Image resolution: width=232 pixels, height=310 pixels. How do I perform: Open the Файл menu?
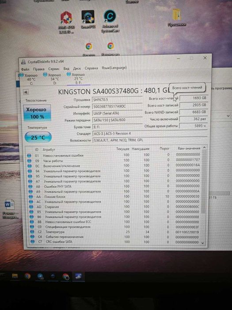click(x=25, y=70)
